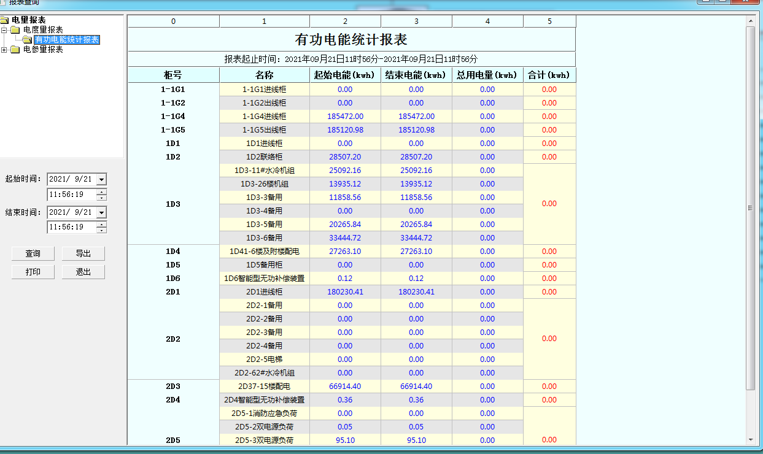Open the 起始时间 date dropdown
This screenshot has width=763, height=454.
point(101,179)
